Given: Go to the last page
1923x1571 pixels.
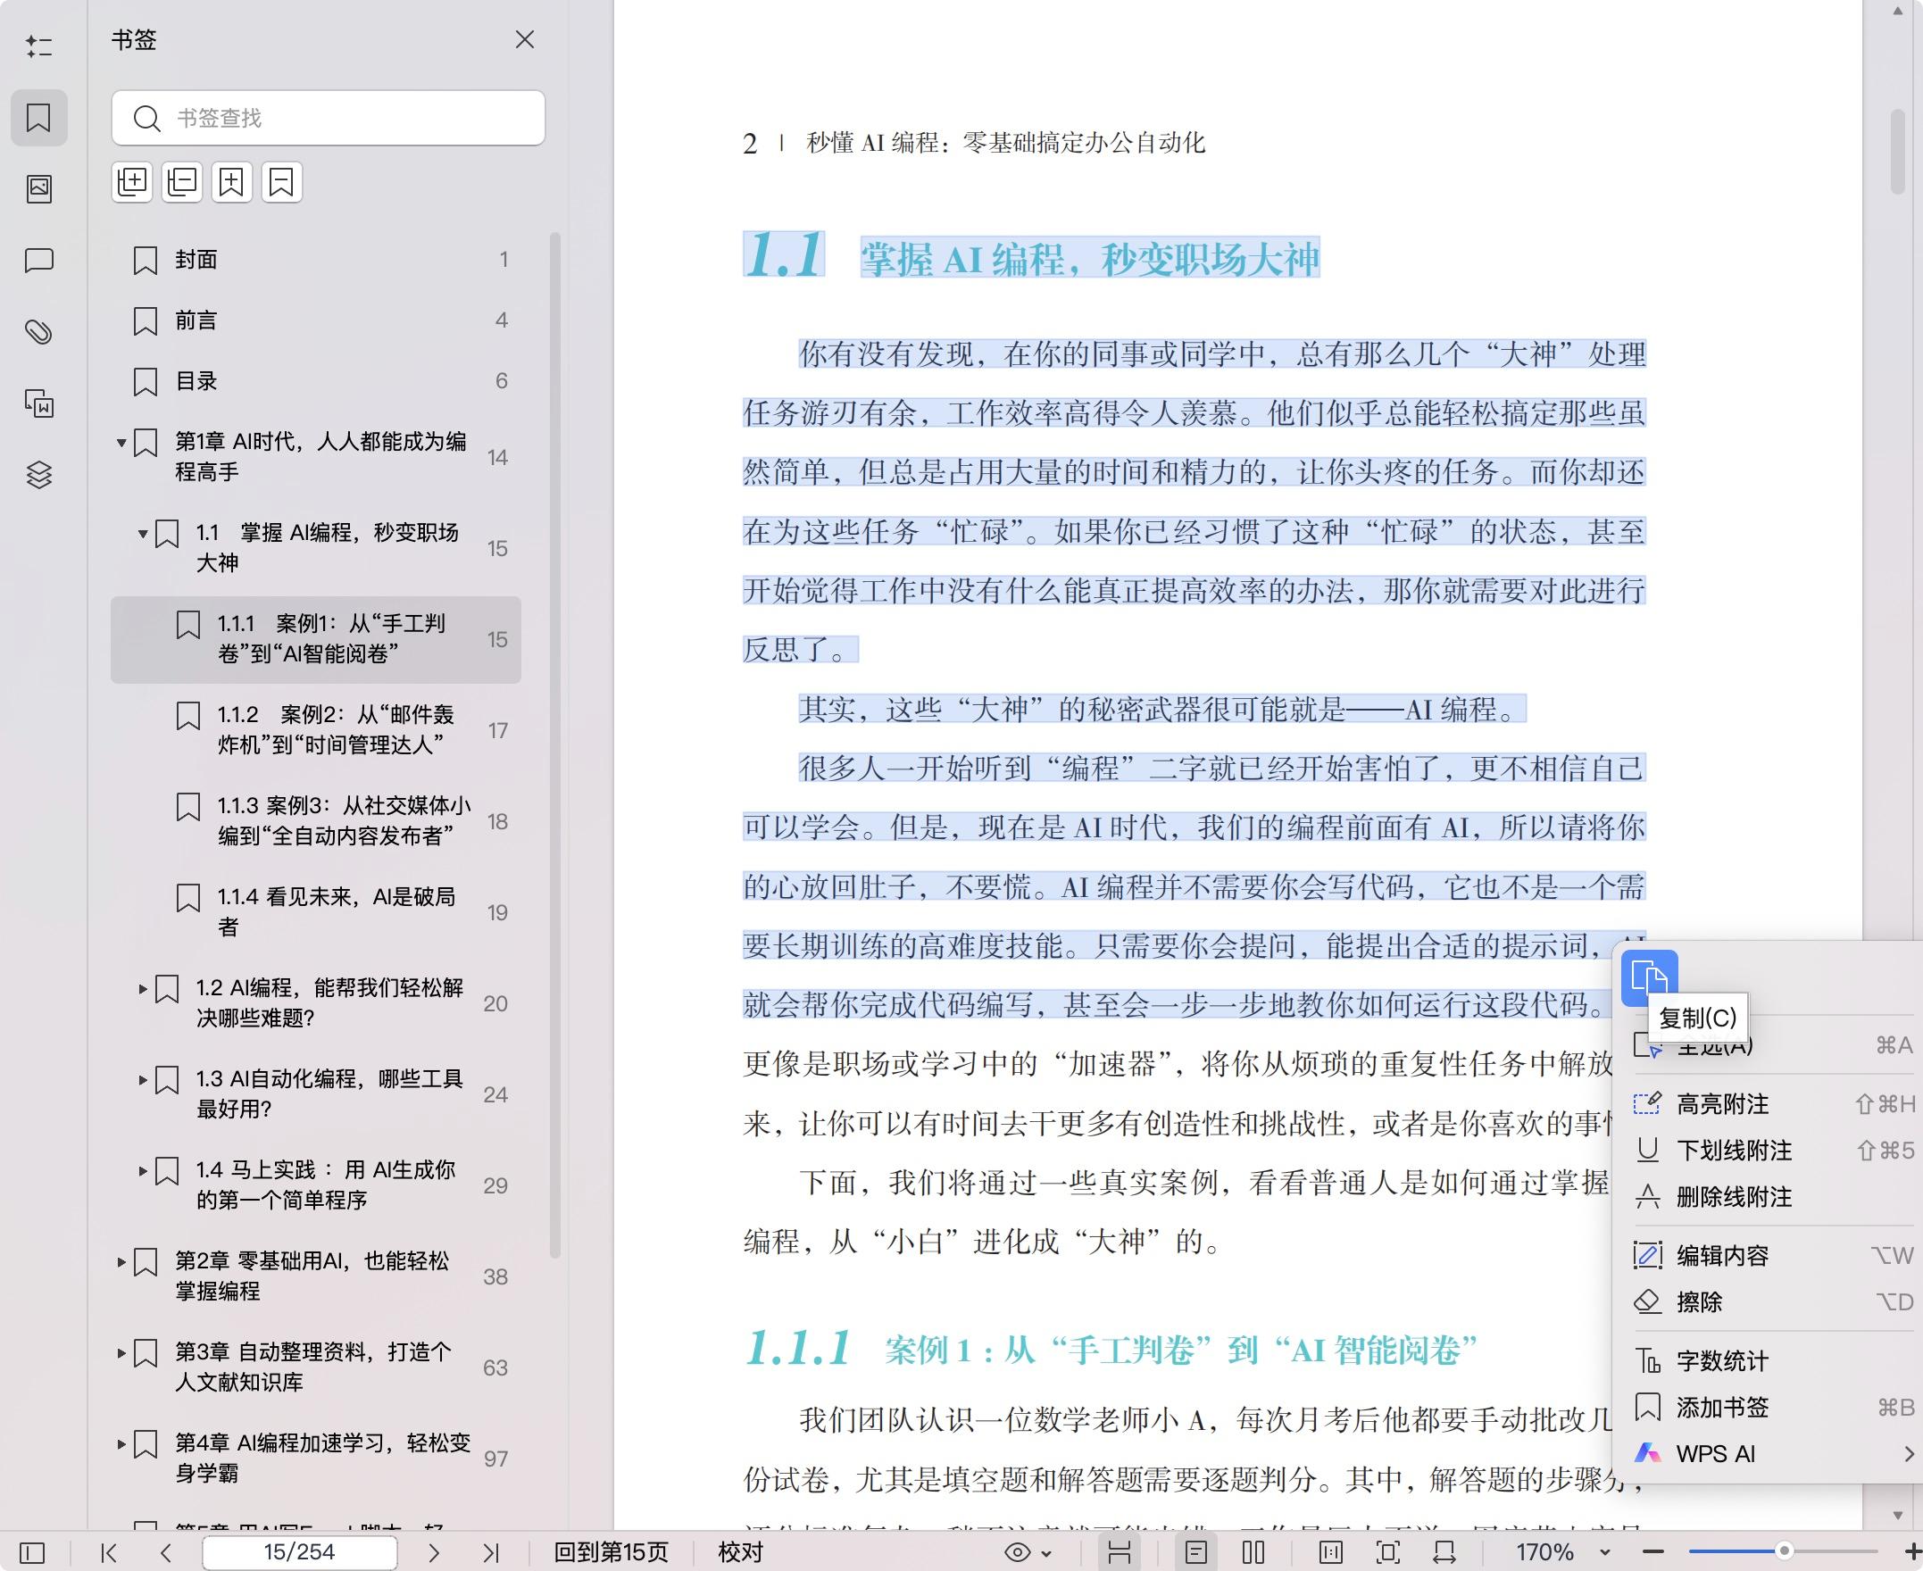Looking at the screenshot, I should pos(491,1554).
